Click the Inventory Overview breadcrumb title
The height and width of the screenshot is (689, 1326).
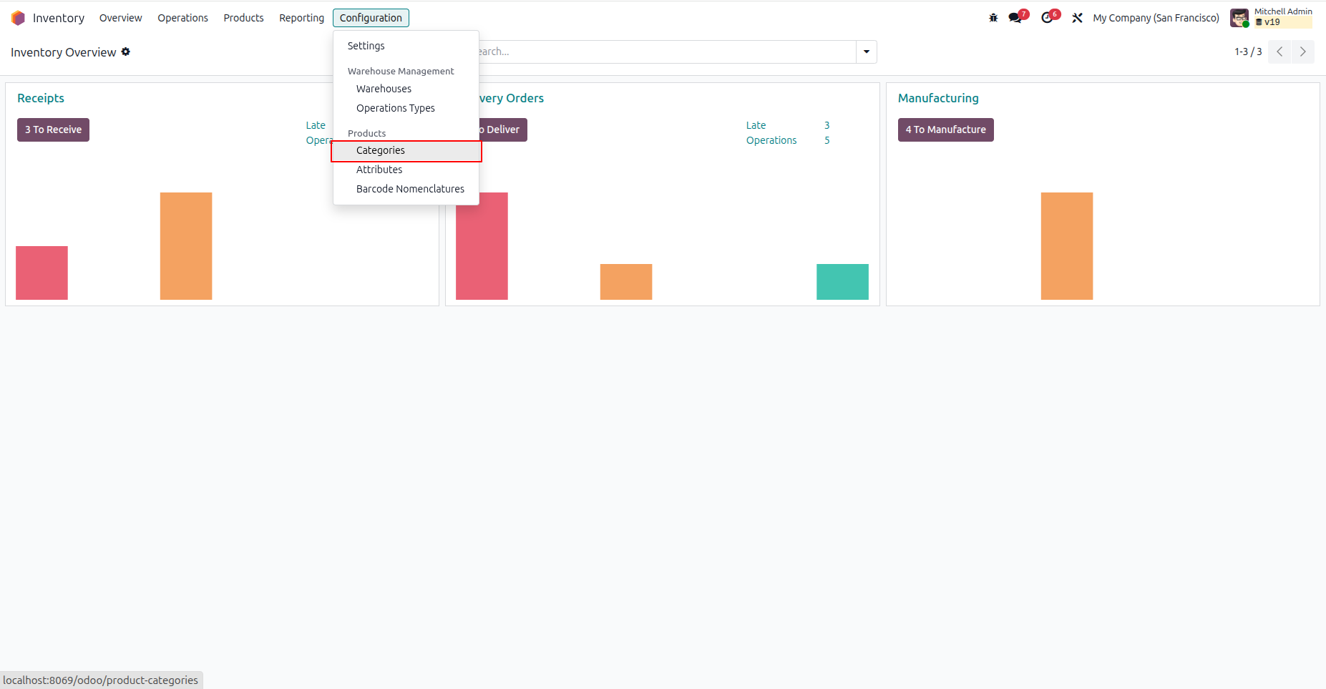(x=63, y=52)
